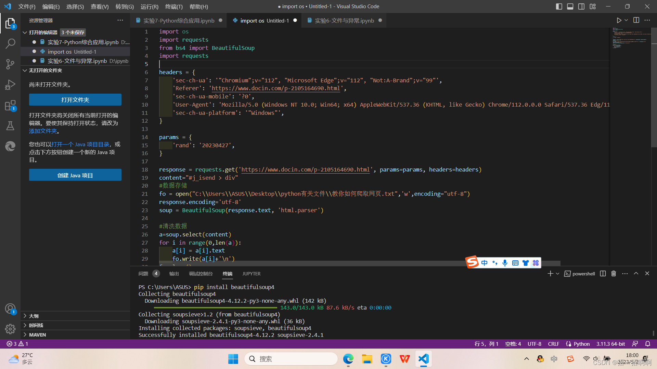Open the Extensions view

(x=10, y=106)
